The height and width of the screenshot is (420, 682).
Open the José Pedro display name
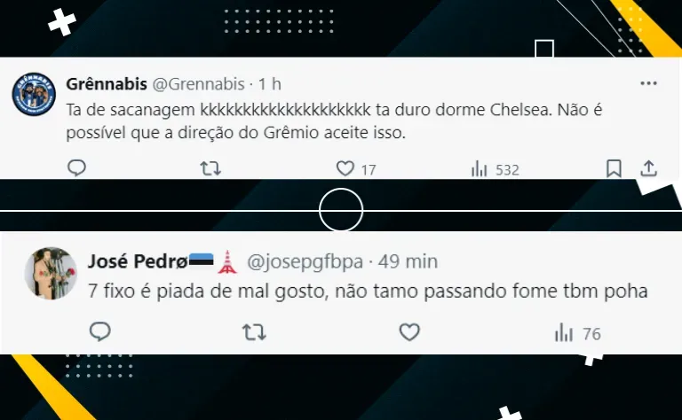click(x=138, y=261)
